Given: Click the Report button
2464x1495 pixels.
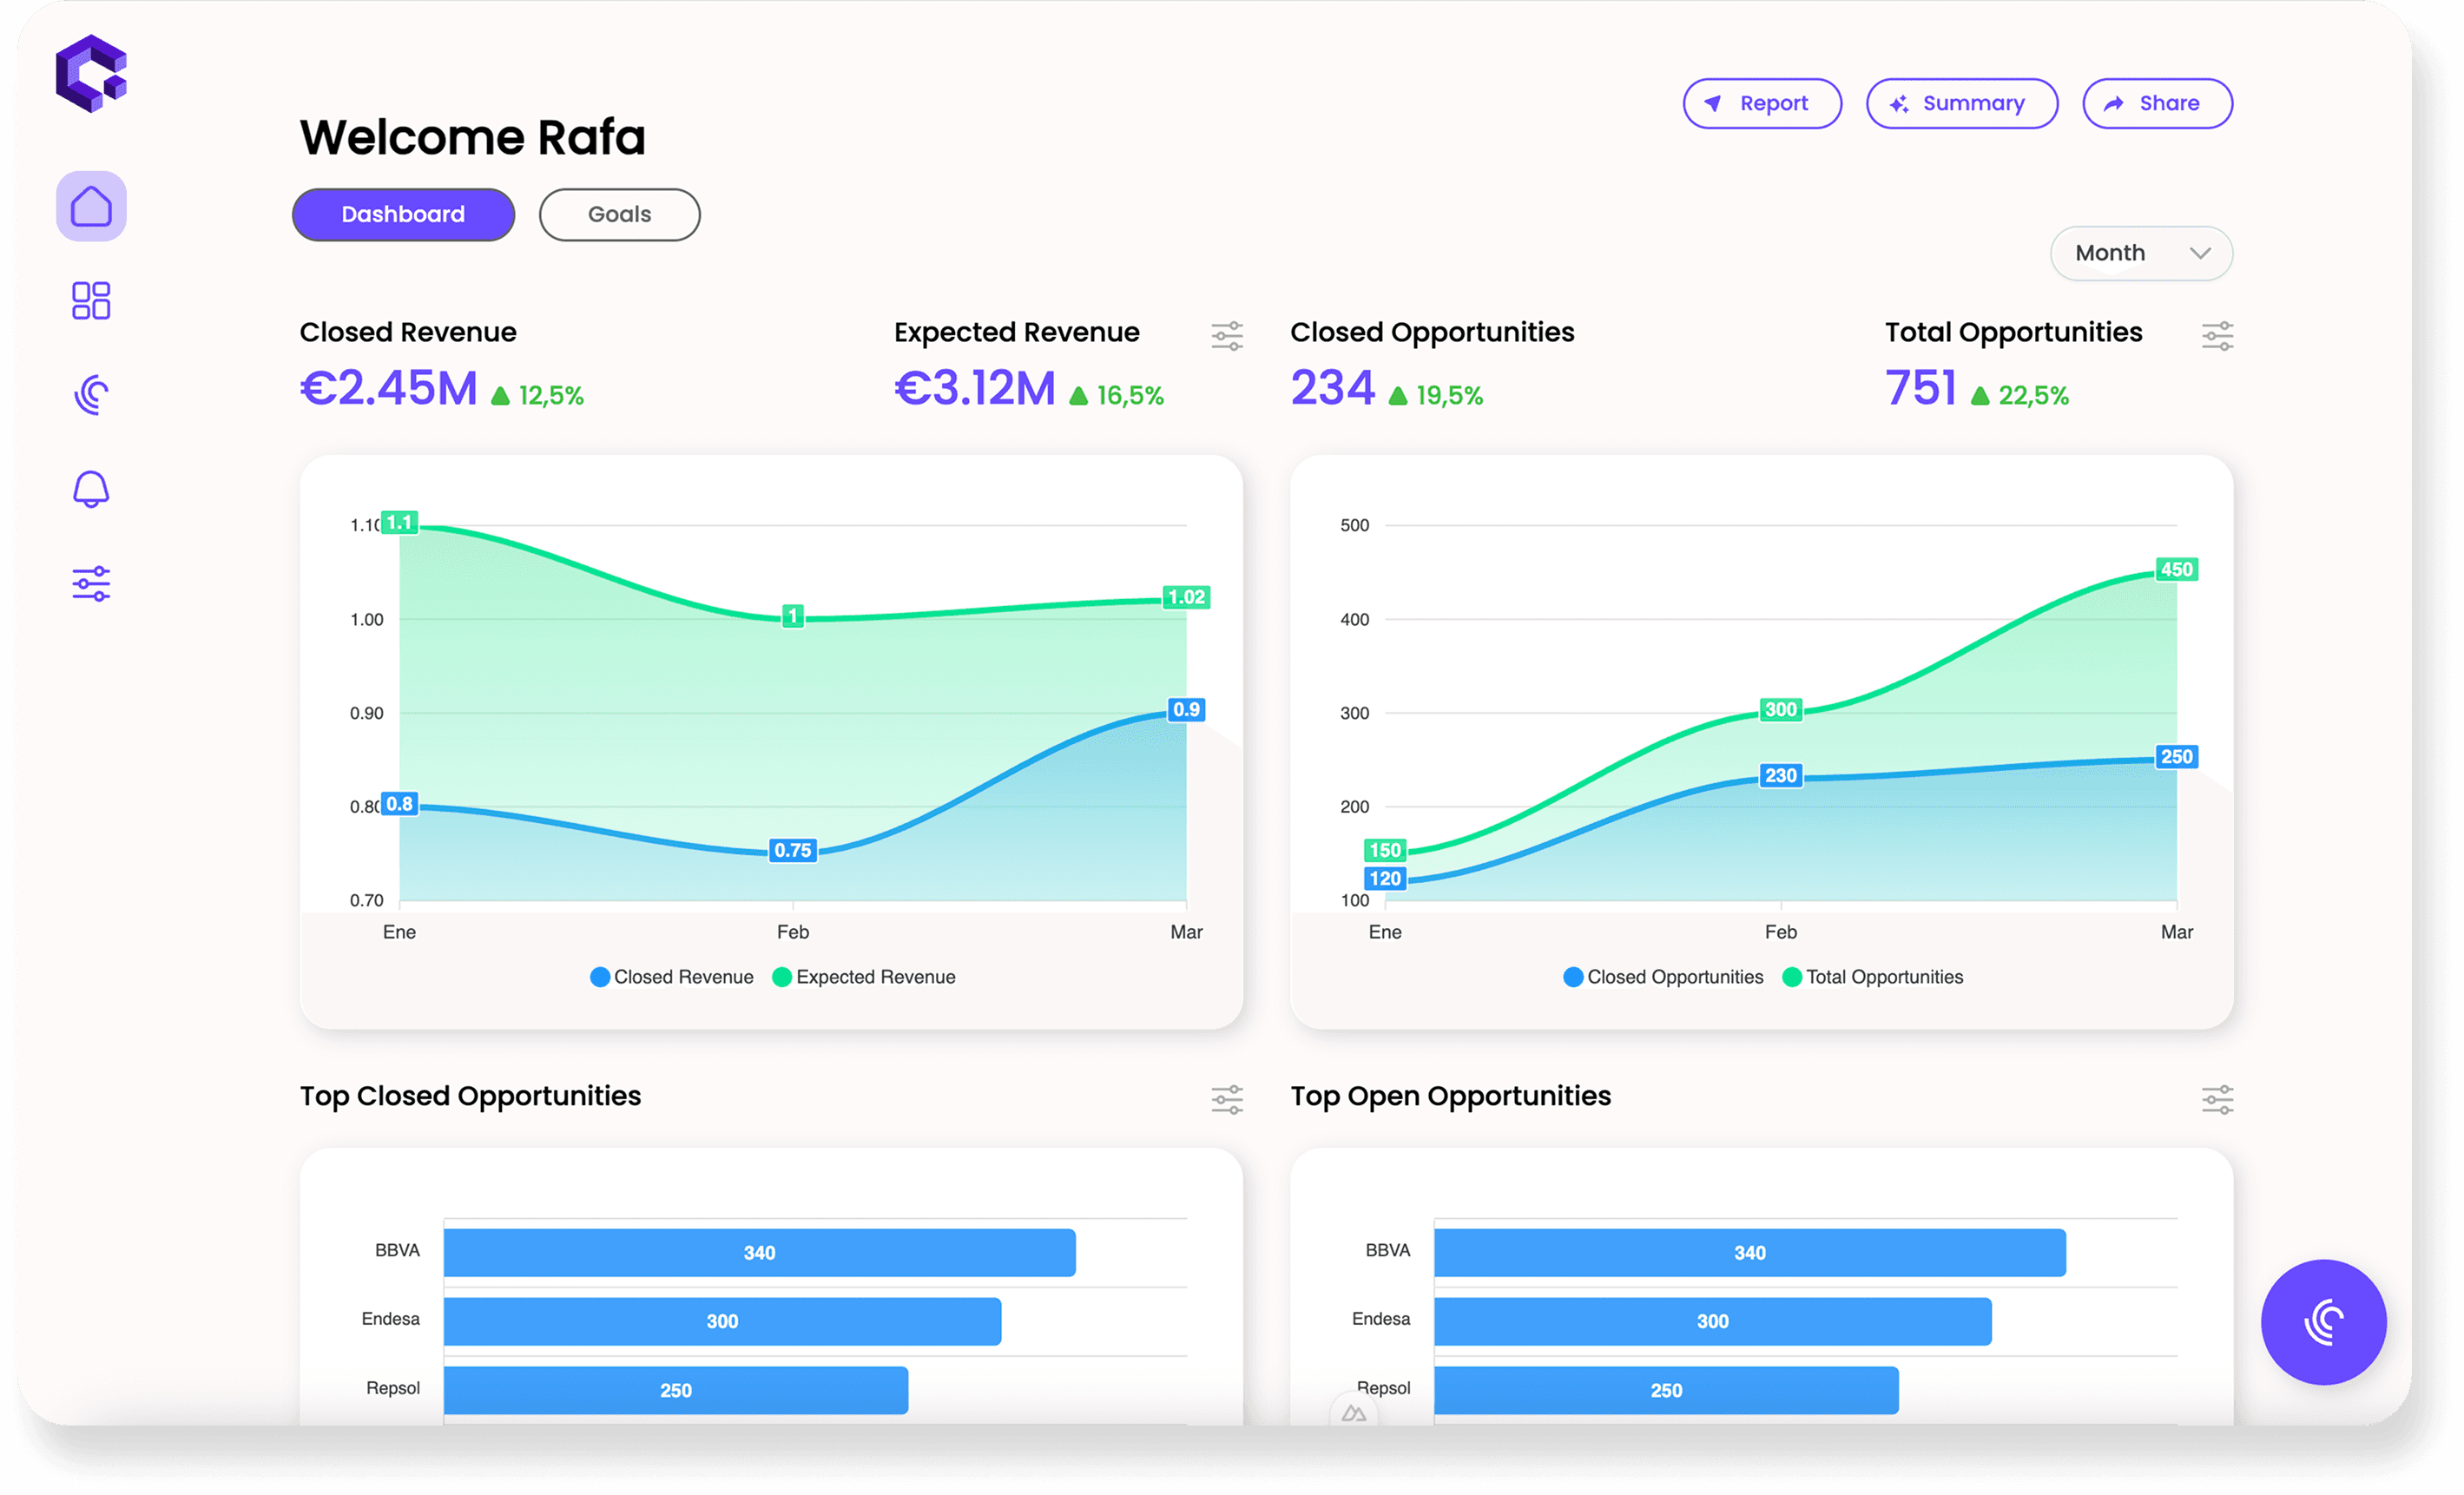Looking at the screenshot, I should coord(1761,103).
